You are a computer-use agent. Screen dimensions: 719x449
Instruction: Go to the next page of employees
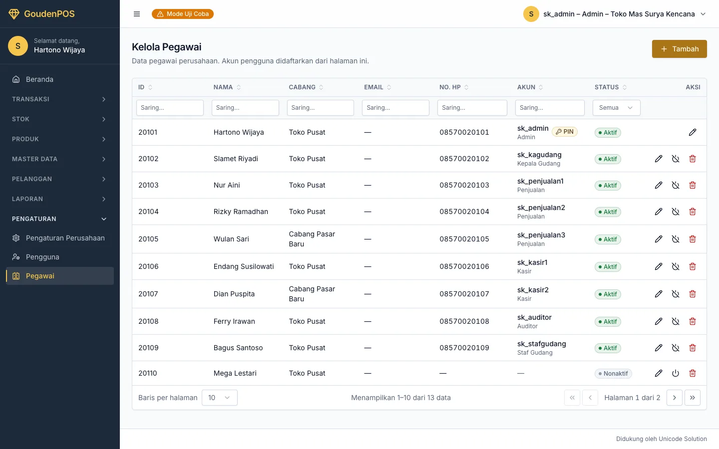675,398
